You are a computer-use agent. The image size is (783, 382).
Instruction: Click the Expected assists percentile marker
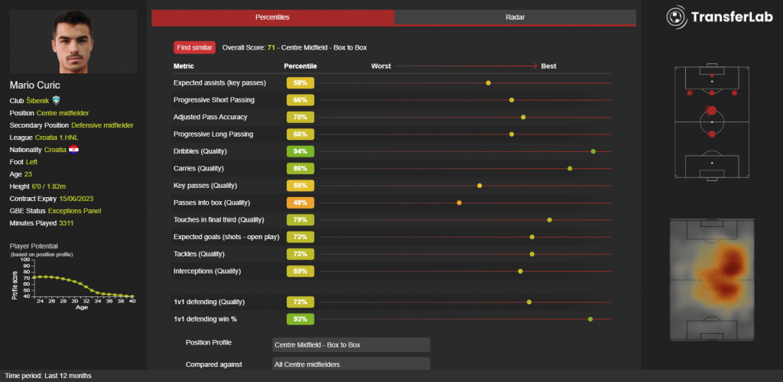coord(489,83)
